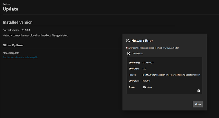Click the Update page title
219x118 pixels.
pos(10,9)
